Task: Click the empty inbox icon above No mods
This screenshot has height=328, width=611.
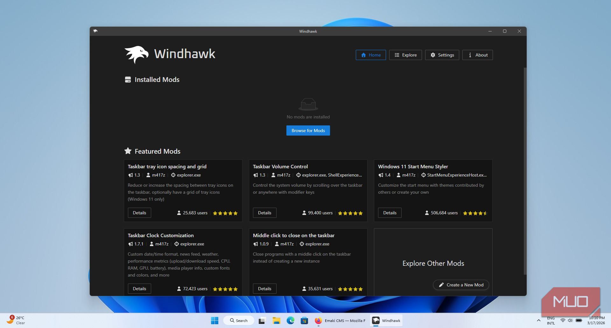Action: tap(308, 104)
